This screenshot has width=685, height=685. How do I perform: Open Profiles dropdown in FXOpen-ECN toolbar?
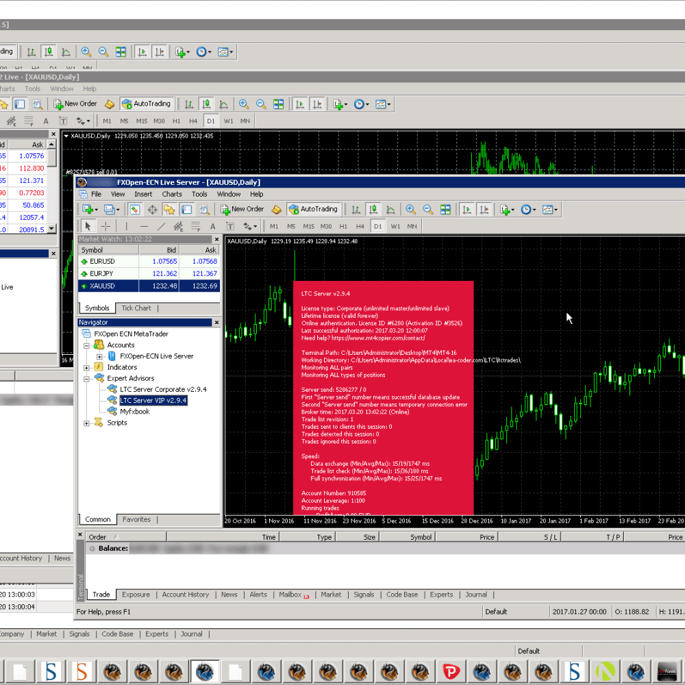click(112, 210)
